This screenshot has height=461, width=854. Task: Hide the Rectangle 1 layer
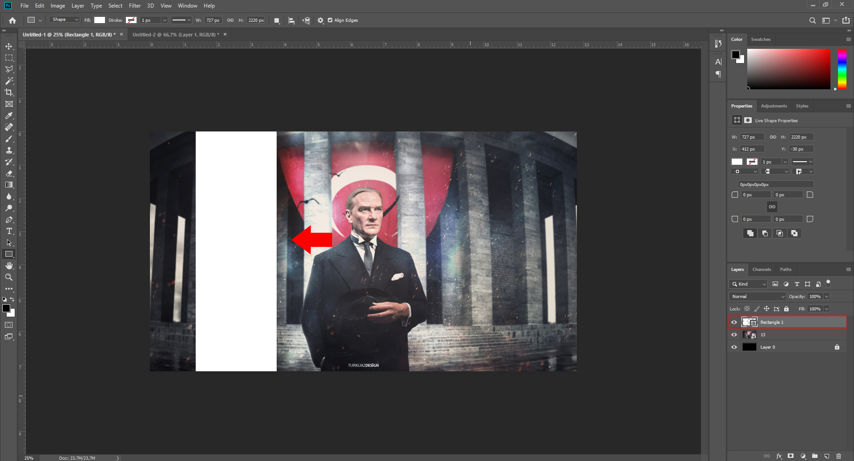click(734, 322)
